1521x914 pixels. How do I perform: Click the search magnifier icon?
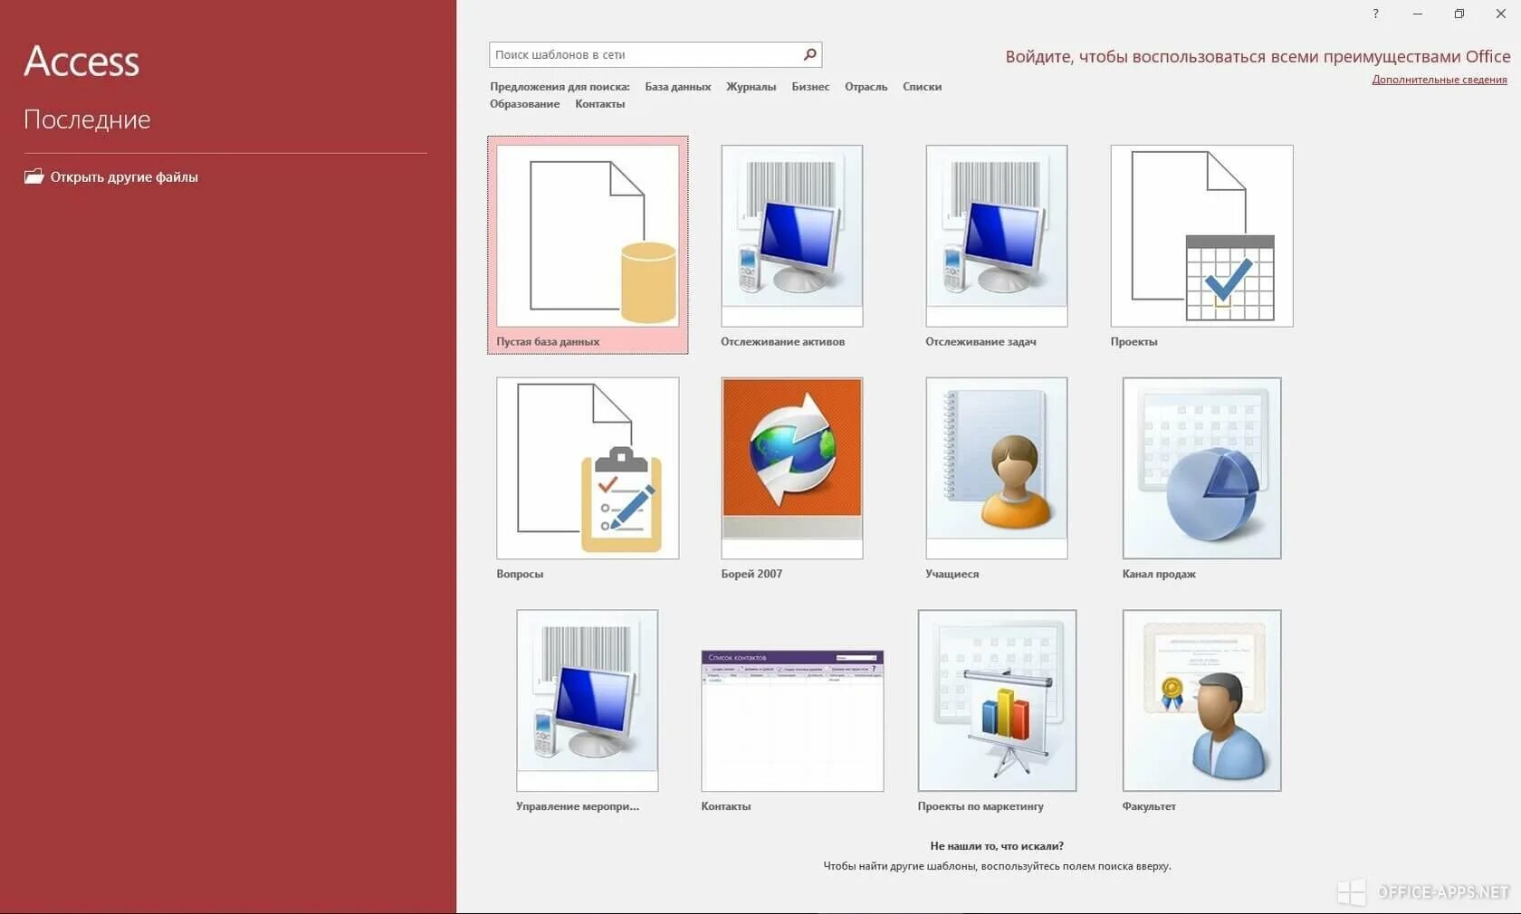(810, 54)
